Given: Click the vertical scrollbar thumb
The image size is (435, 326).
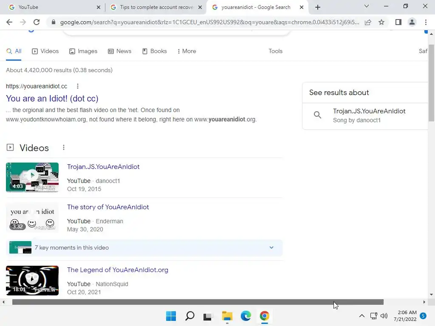Looking at the screenshot, I should 431,83.
